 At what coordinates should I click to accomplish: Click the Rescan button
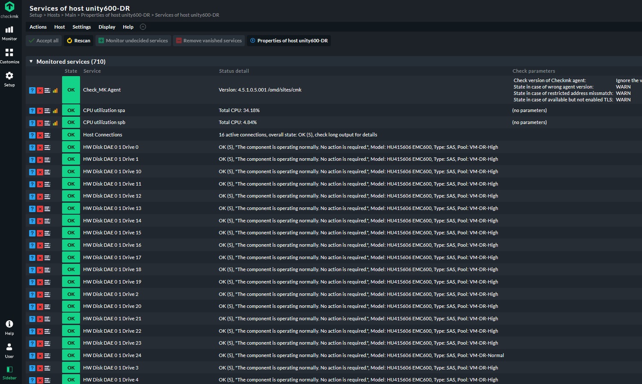(79, 41)
